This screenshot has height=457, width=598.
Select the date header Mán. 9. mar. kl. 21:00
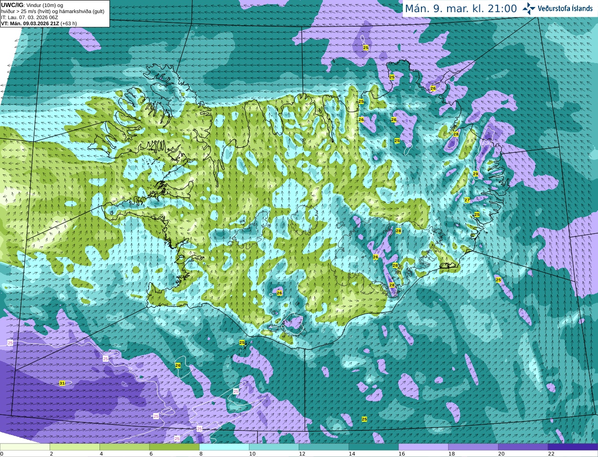tap(461, 8)
